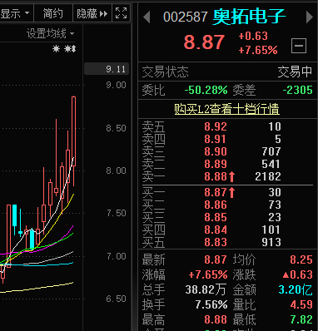
Task: Click the 9.11 price label on axis
Action: click(x=107, y=69)
